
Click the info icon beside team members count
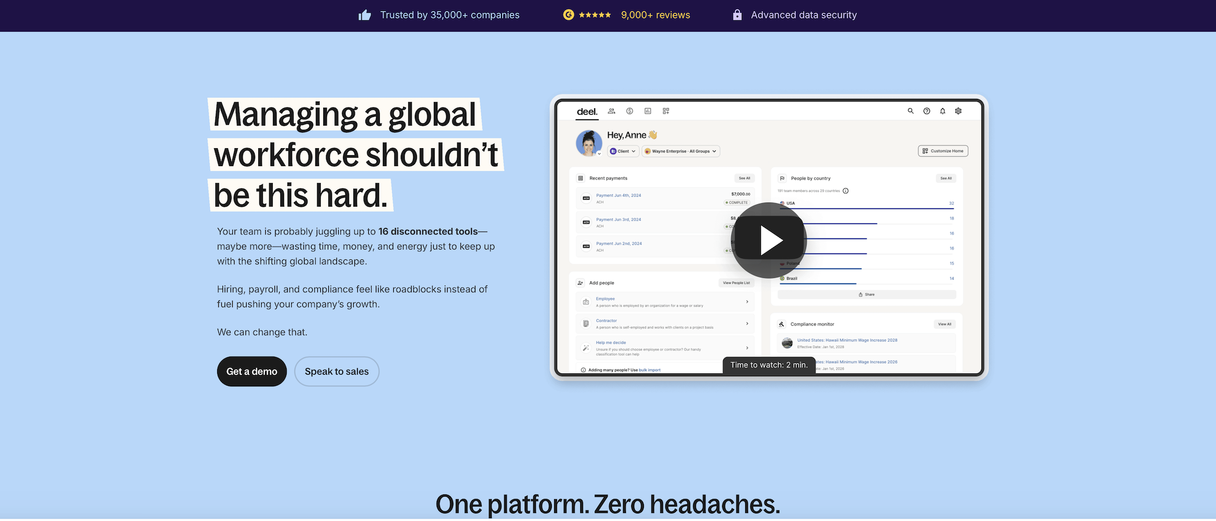point(845,191)
